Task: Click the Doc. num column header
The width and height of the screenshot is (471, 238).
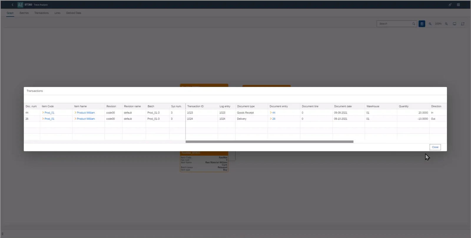Action: click(31, 106)
